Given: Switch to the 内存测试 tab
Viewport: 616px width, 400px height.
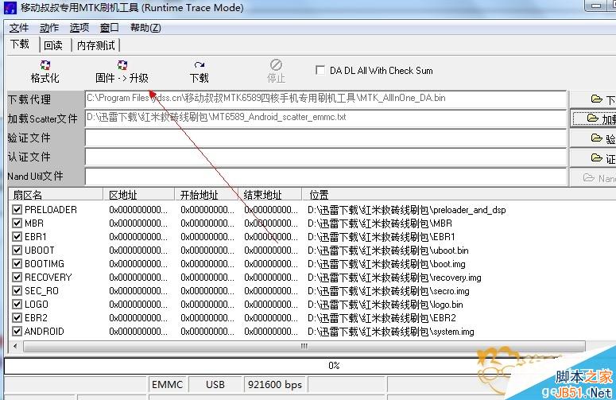Looking at the screenshot, I should click(96, 45).
